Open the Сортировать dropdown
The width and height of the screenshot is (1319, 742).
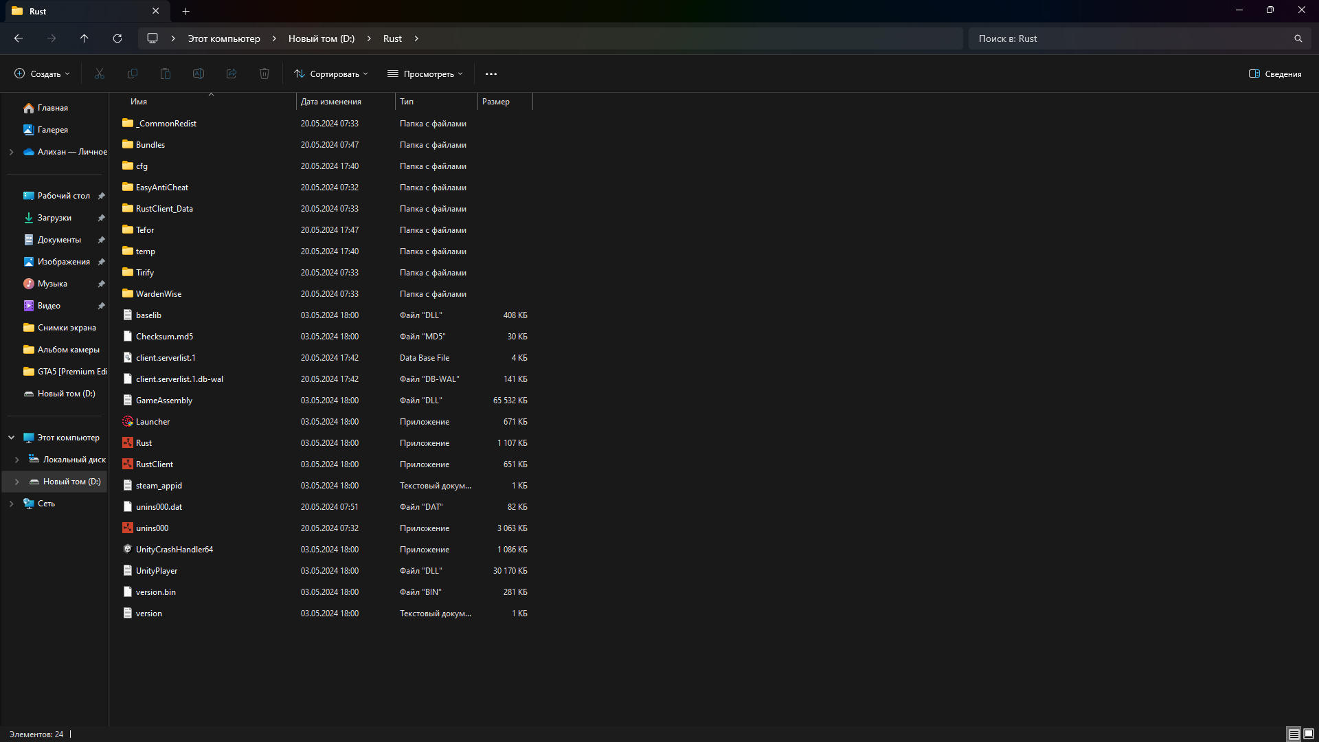point(331,74)
